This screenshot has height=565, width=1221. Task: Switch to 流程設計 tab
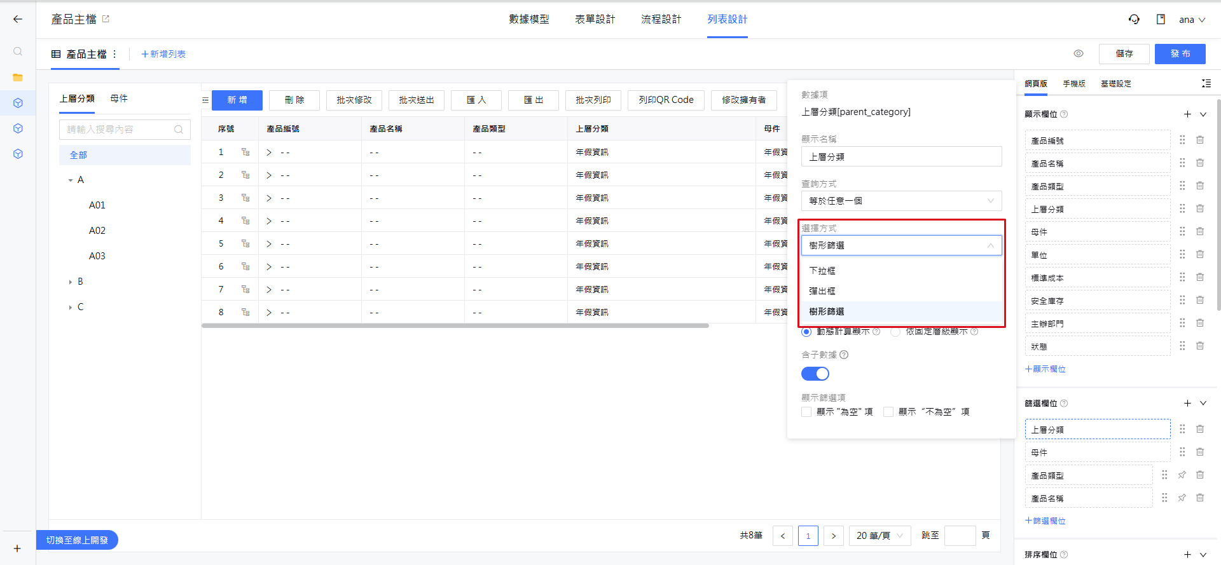coord(661,19)
